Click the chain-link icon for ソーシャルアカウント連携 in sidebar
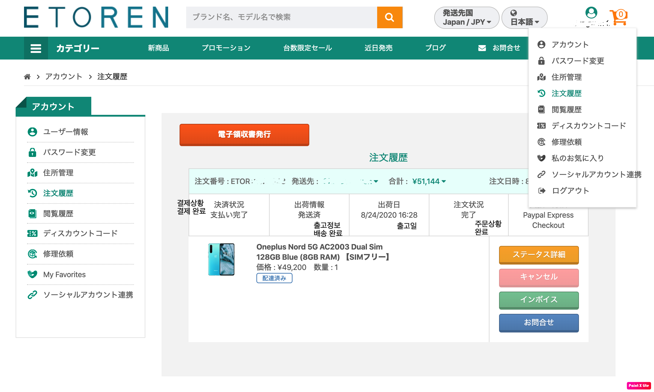Viewport: 654px width, 392px height. click(x=32, y=295)
